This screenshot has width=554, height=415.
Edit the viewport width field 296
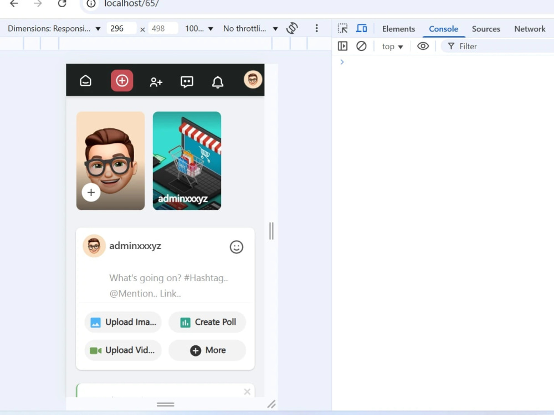(121, 29)
